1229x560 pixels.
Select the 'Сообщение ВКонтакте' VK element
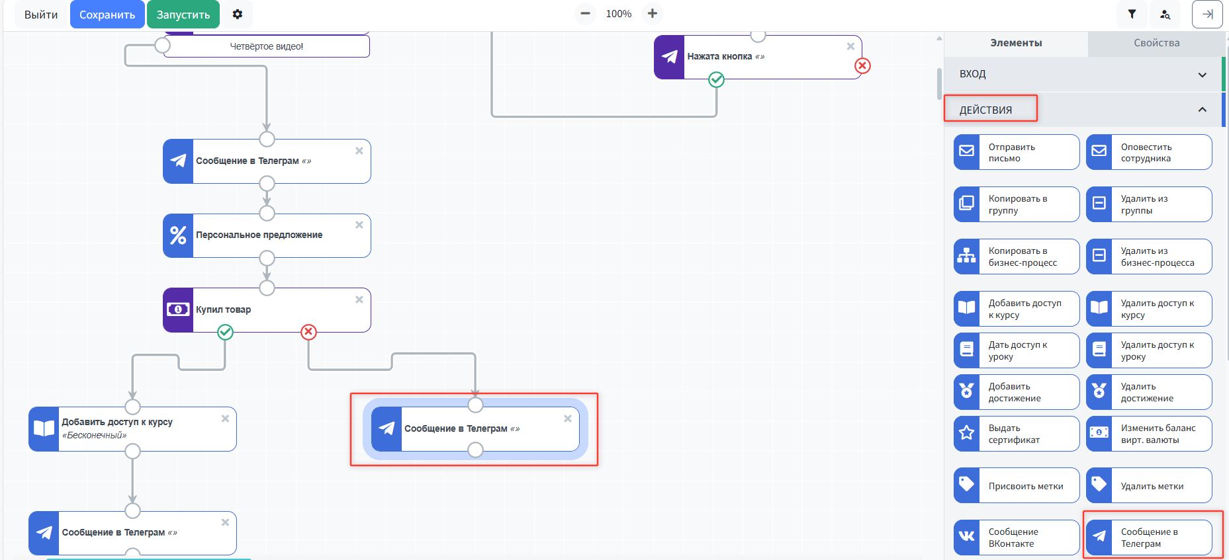click(x=1016, y=538)
